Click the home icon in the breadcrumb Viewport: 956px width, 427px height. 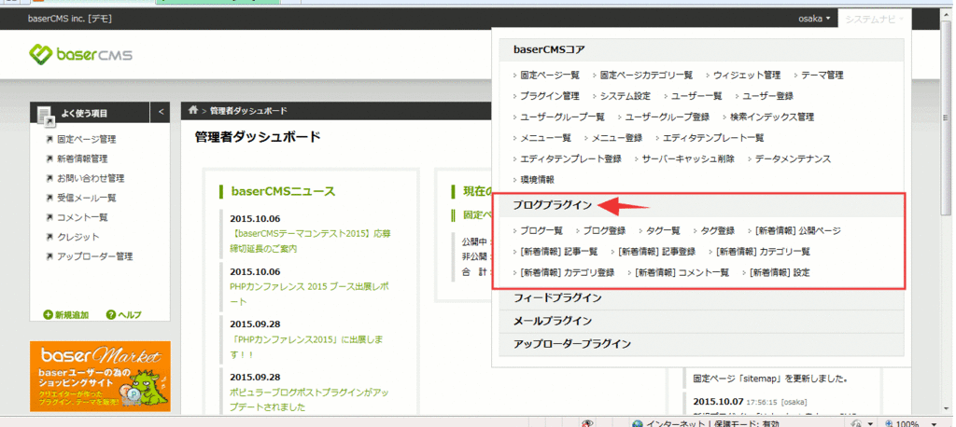point(193,110)
